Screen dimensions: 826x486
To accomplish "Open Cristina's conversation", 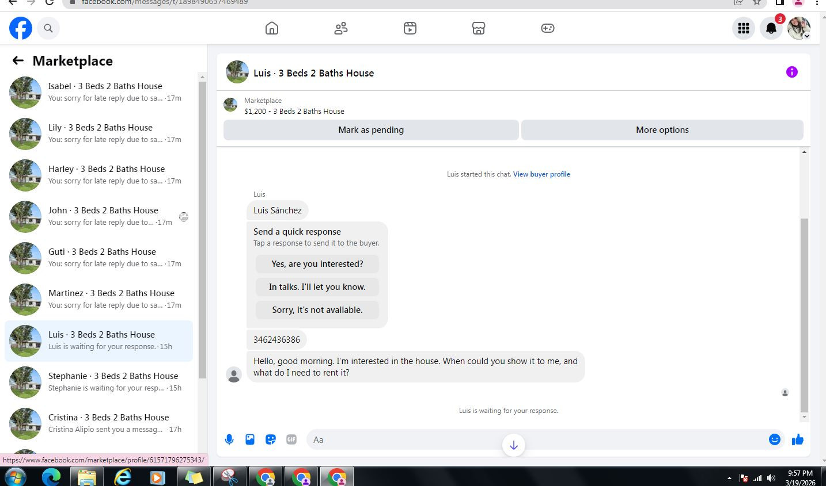I will (x=98, y=423).
